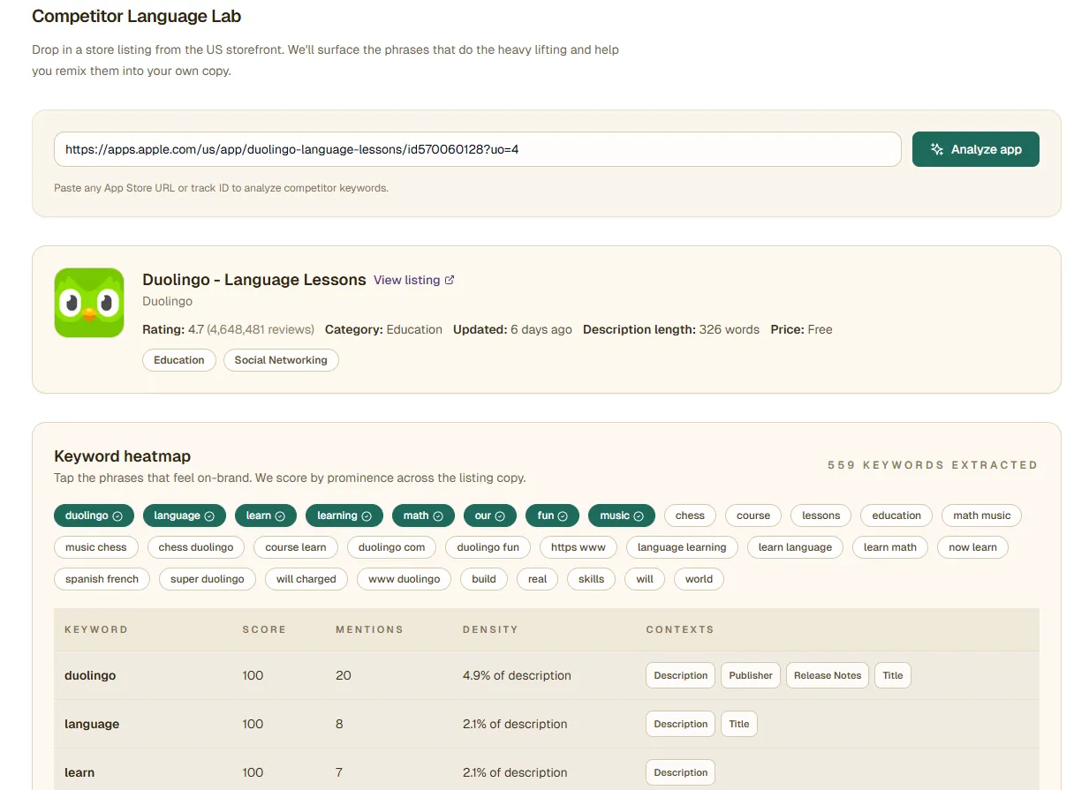Click the Publisher context badge for duolingo

click(751, 675)
